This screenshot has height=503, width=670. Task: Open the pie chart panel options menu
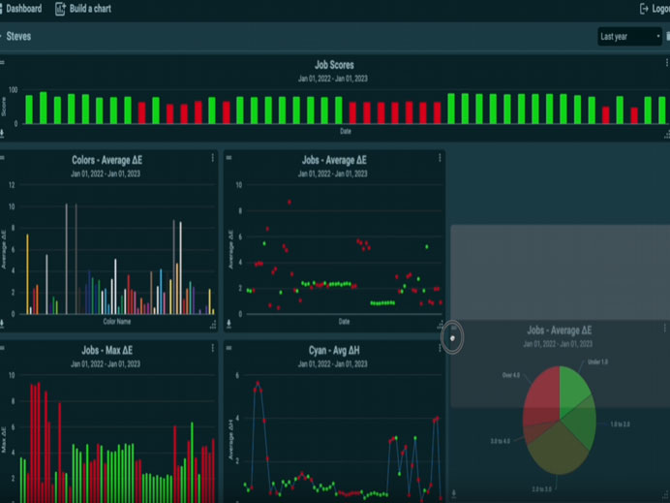pos(665,328)
